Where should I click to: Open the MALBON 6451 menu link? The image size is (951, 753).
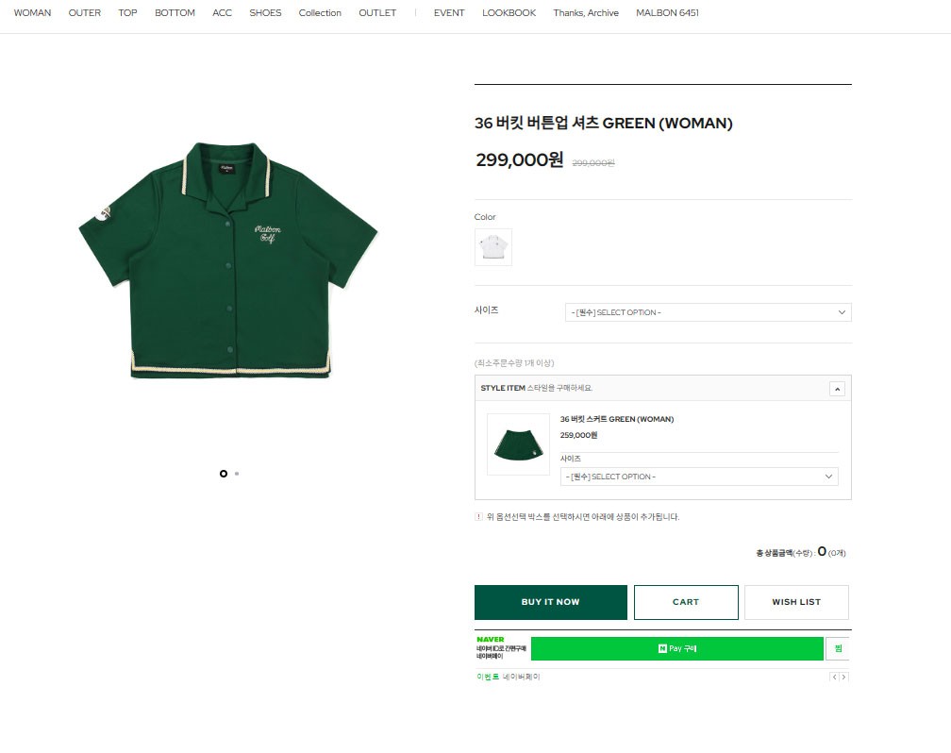click(x=667, y=13)
